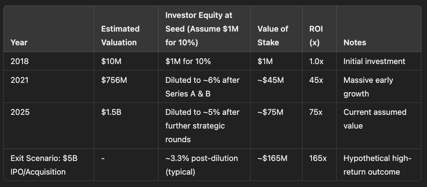Select the Notes column header
Viewport: 427px width, 187px height.
pos(355,43)
